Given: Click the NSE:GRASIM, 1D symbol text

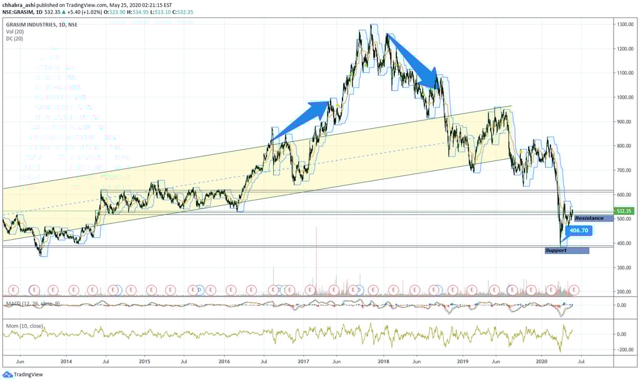Looking at the screenshot, I should click(x=22, y=12).
